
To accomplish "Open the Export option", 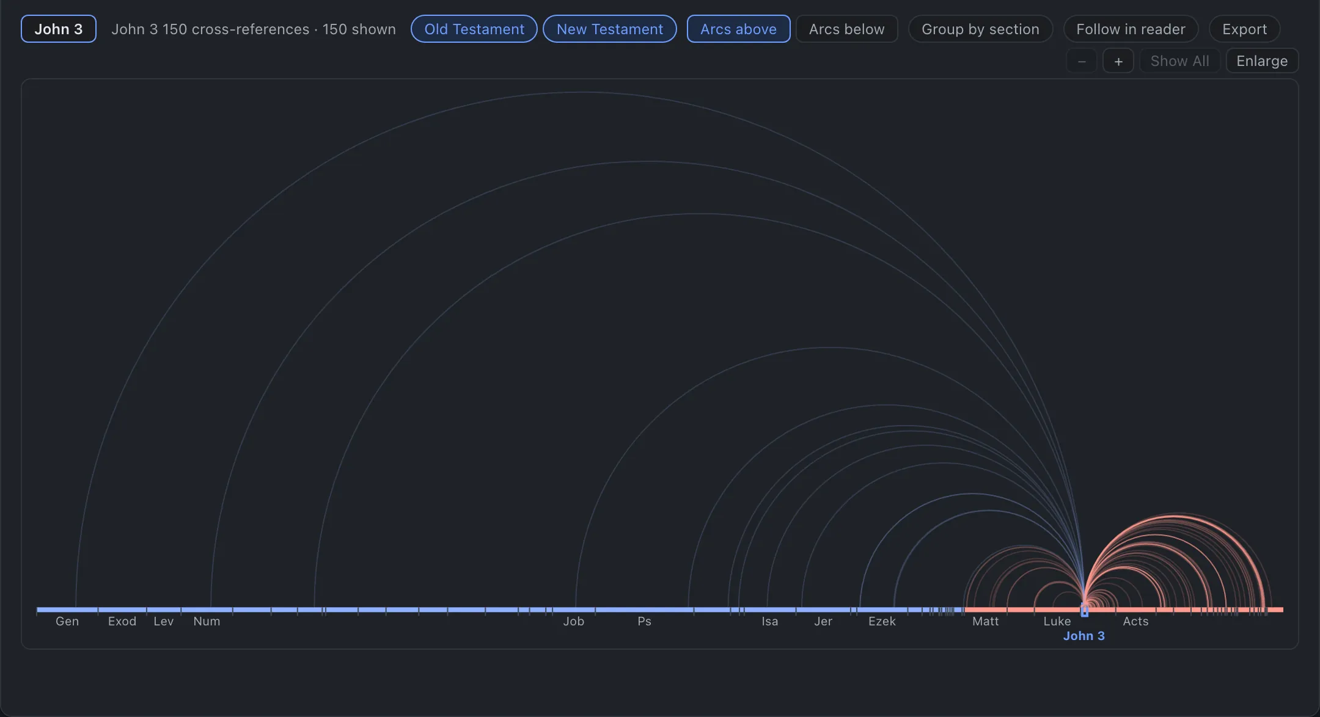I will [1244, 29].
